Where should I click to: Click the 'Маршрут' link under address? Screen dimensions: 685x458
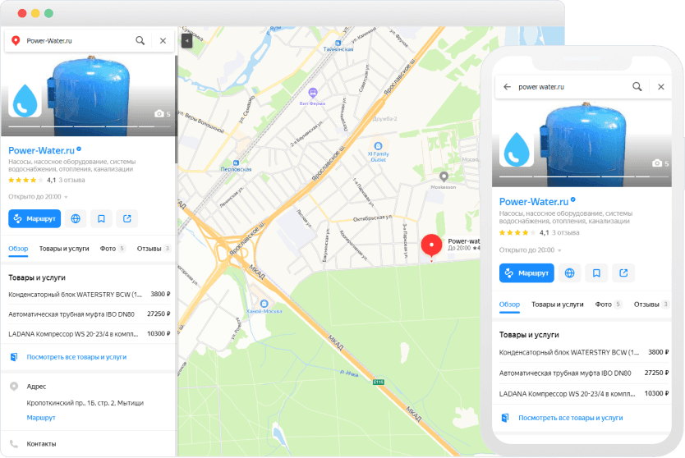(x=41, y=417)
